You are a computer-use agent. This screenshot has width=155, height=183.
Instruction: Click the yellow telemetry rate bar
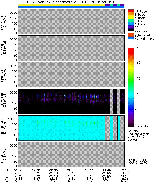coord(62,5)
